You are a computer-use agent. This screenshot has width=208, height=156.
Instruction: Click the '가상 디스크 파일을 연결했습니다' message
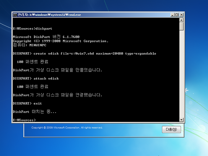[57, 95]
